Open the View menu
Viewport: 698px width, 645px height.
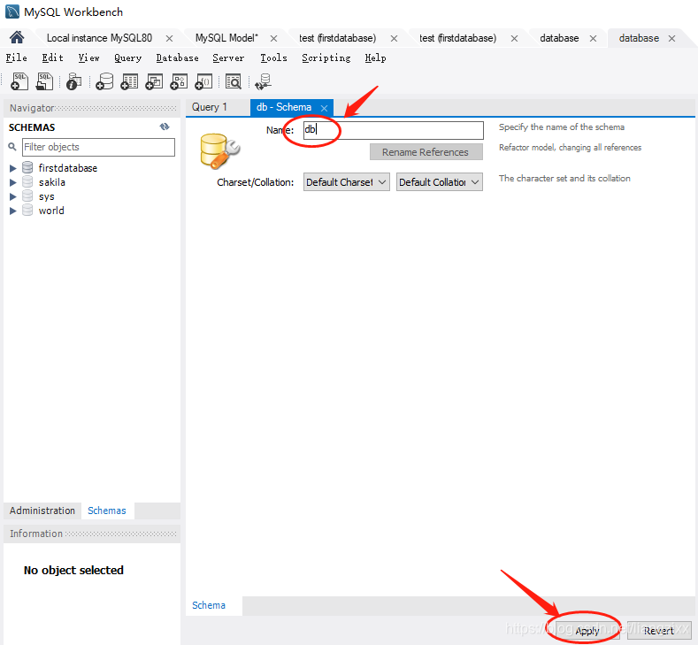coord(89,58)
